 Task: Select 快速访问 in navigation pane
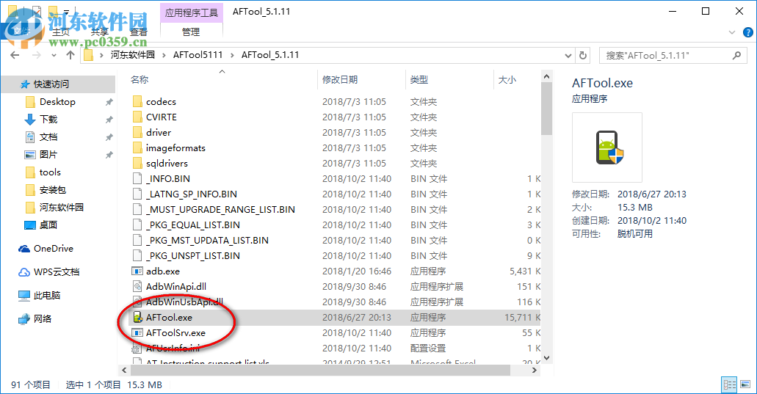51,84
